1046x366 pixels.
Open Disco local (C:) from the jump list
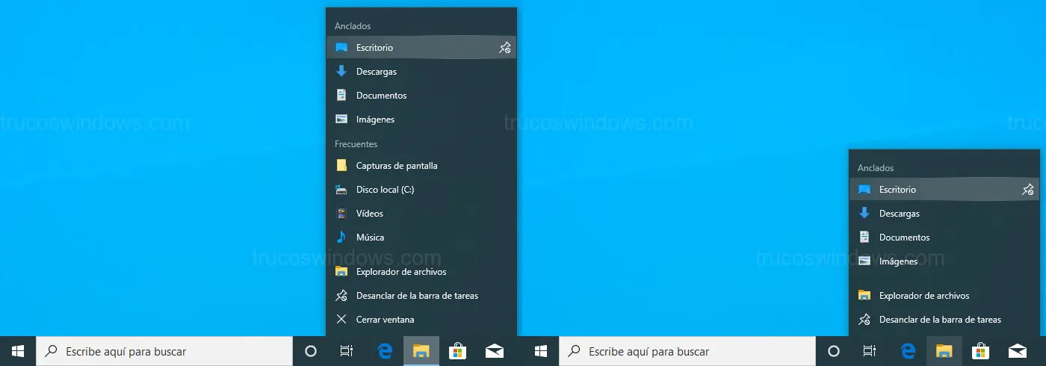tap(385, 190)
